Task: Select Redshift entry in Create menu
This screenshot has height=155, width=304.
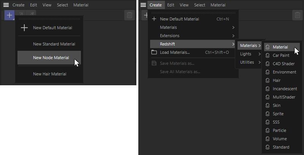Action: (x=193, y=44)
